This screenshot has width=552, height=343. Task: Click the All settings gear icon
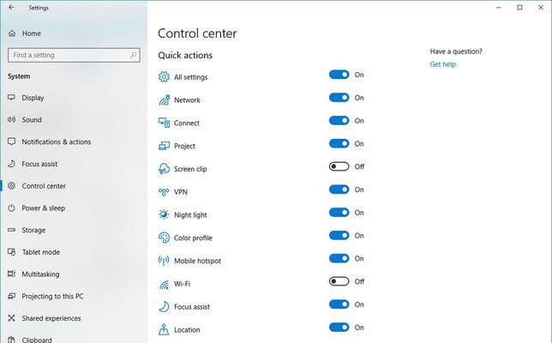coord(164,76)
